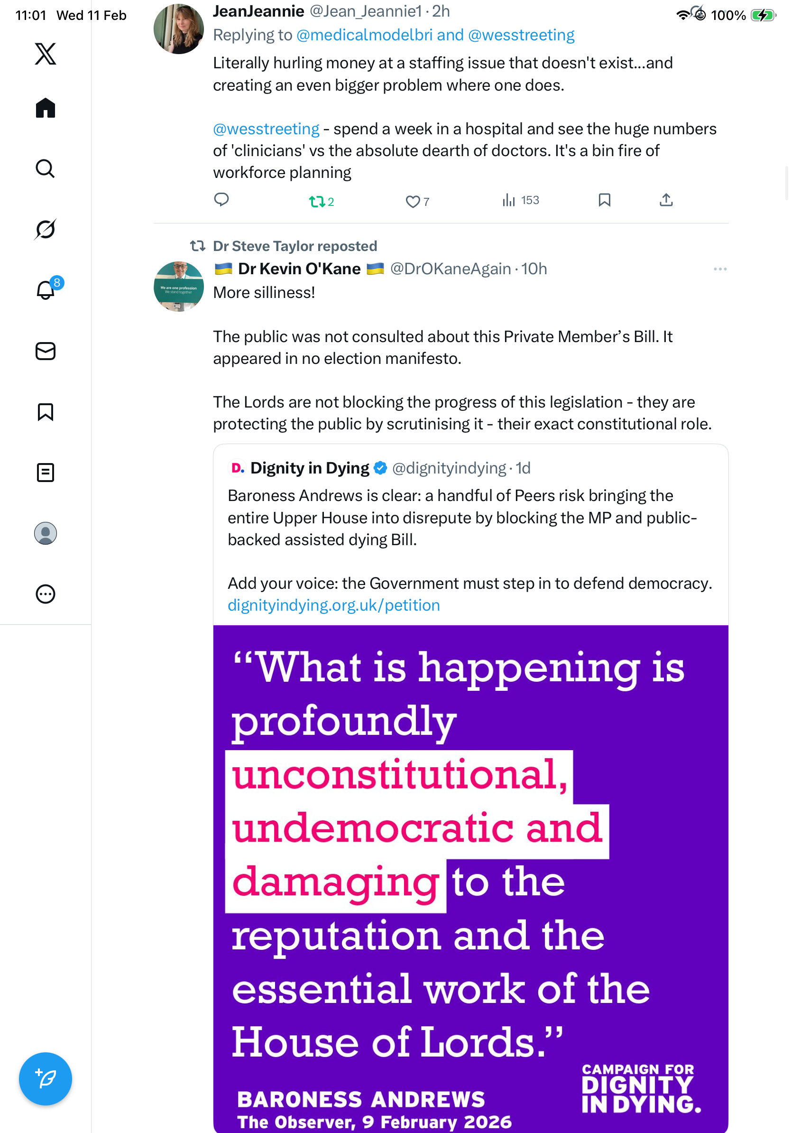Open Messages envelope icon
Screen dimensions: 791x1133
pos(46,352)
